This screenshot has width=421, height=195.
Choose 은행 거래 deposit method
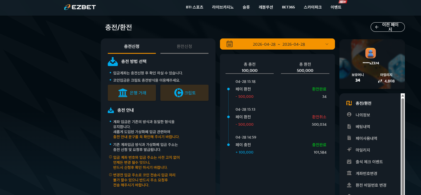tap(132, 93)
